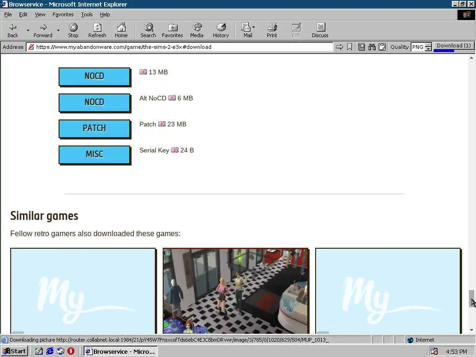Click the status bar page icon
476x357 pixels.
tap(4, 340)
